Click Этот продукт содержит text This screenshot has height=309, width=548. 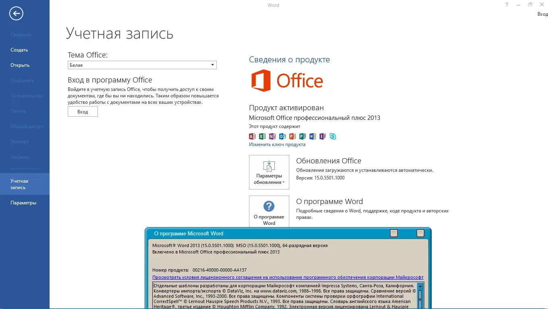[x=275, y=126]
